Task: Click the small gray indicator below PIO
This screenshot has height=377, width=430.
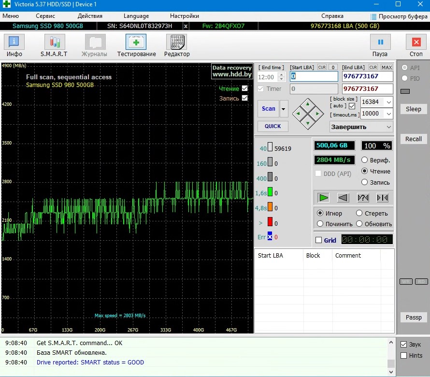Action: pos(405,91)
